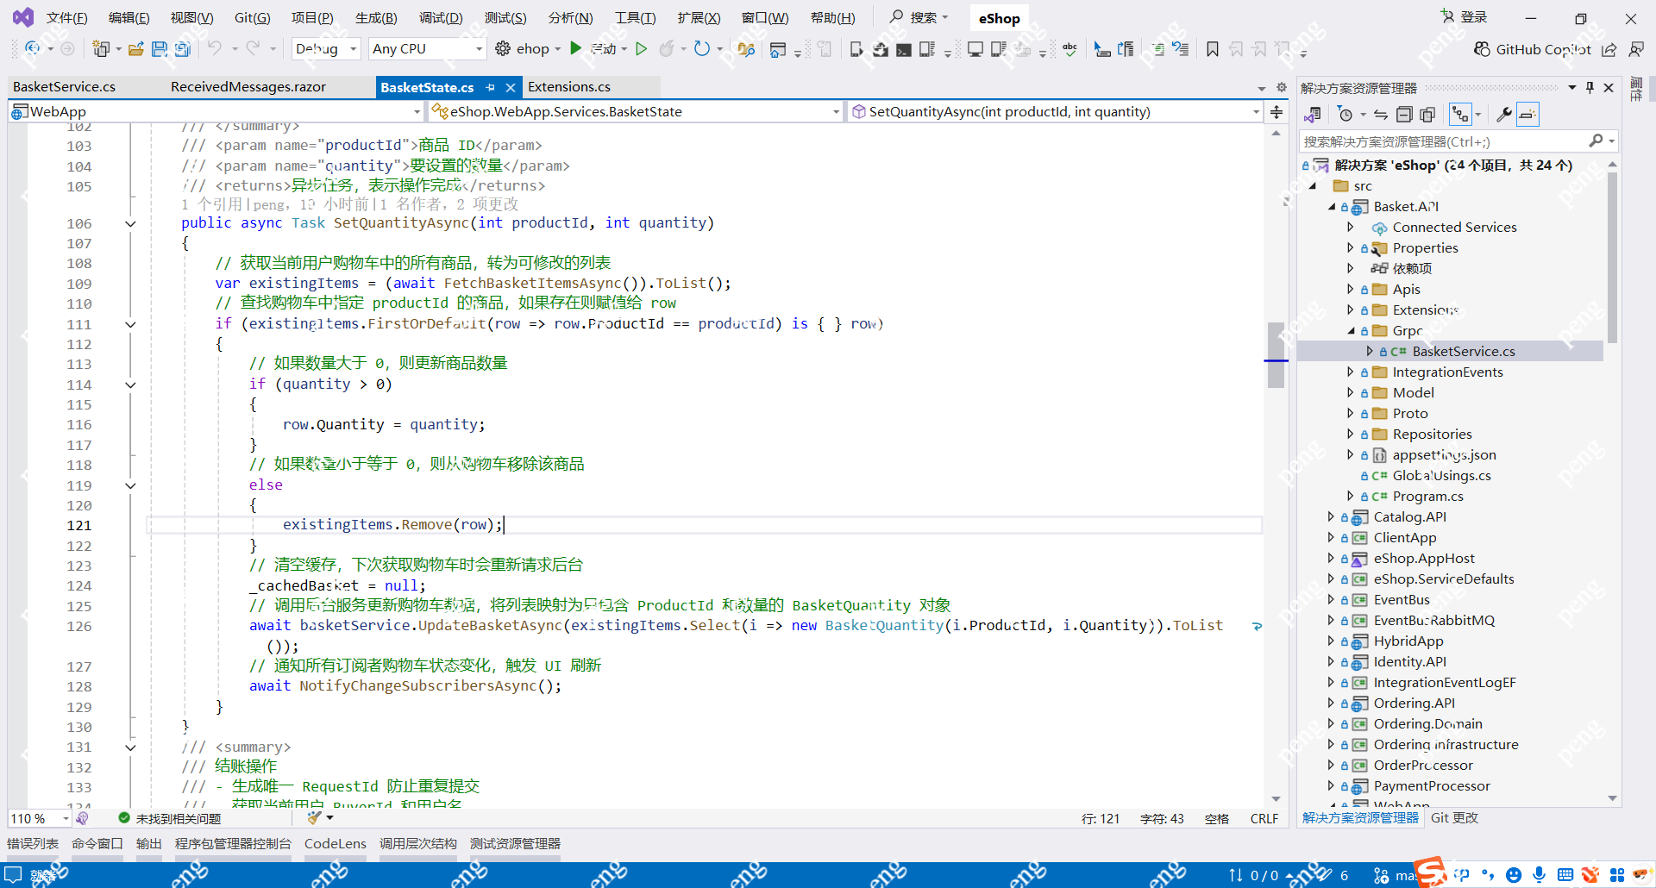
Task: Switch to the Extensions.cs tab
Action: point(568,86)
